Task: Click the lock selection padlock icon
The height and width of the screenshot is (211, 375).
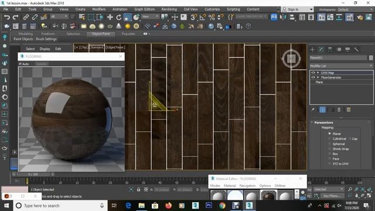Action: (x=138, y=189)
